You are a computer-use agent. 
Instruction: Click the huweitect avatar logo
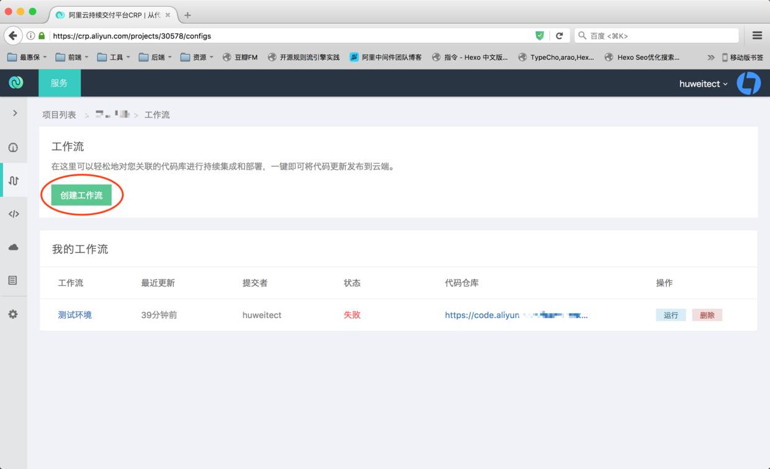[x=748, y=83]
